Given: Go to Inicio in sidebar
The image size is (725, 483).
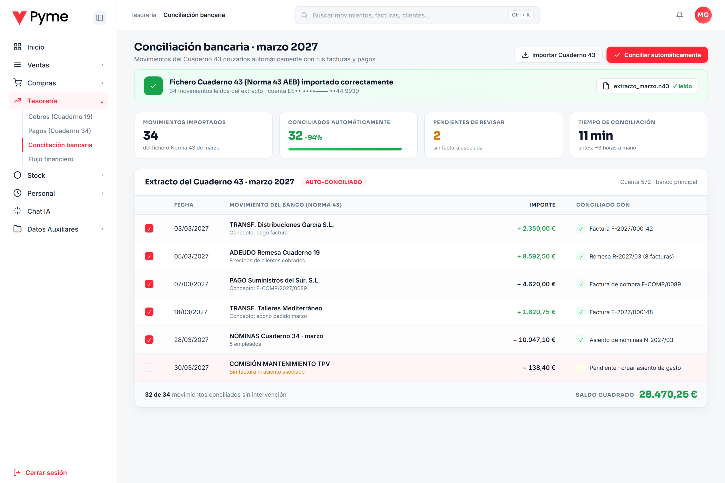Looking at the screenshot, I should click(x=58, y=47).
